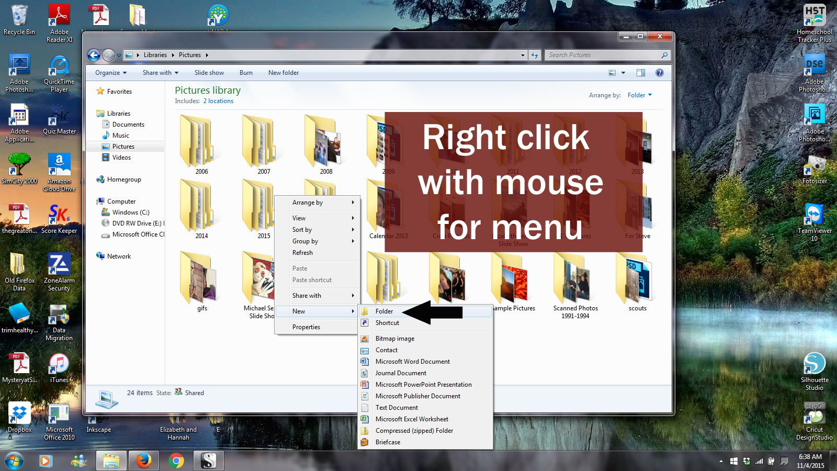
Task: Open the Organize dropdown menu
Action: [x=111, y=73]
